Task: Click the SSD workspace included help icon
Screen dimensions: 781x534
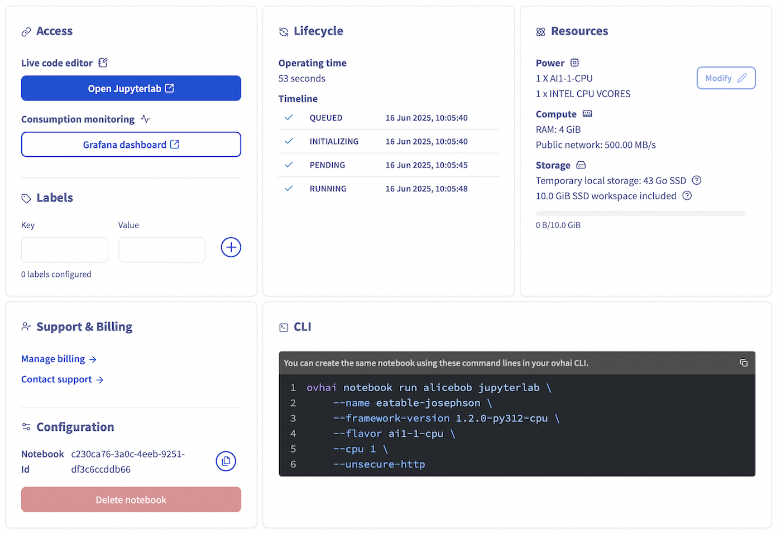Action: [687, 196]
